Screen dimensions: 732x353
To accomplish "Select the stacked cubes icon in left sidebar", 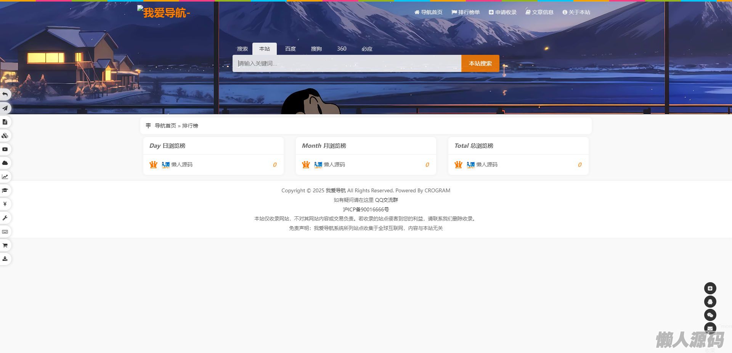I will click(5, 136).
